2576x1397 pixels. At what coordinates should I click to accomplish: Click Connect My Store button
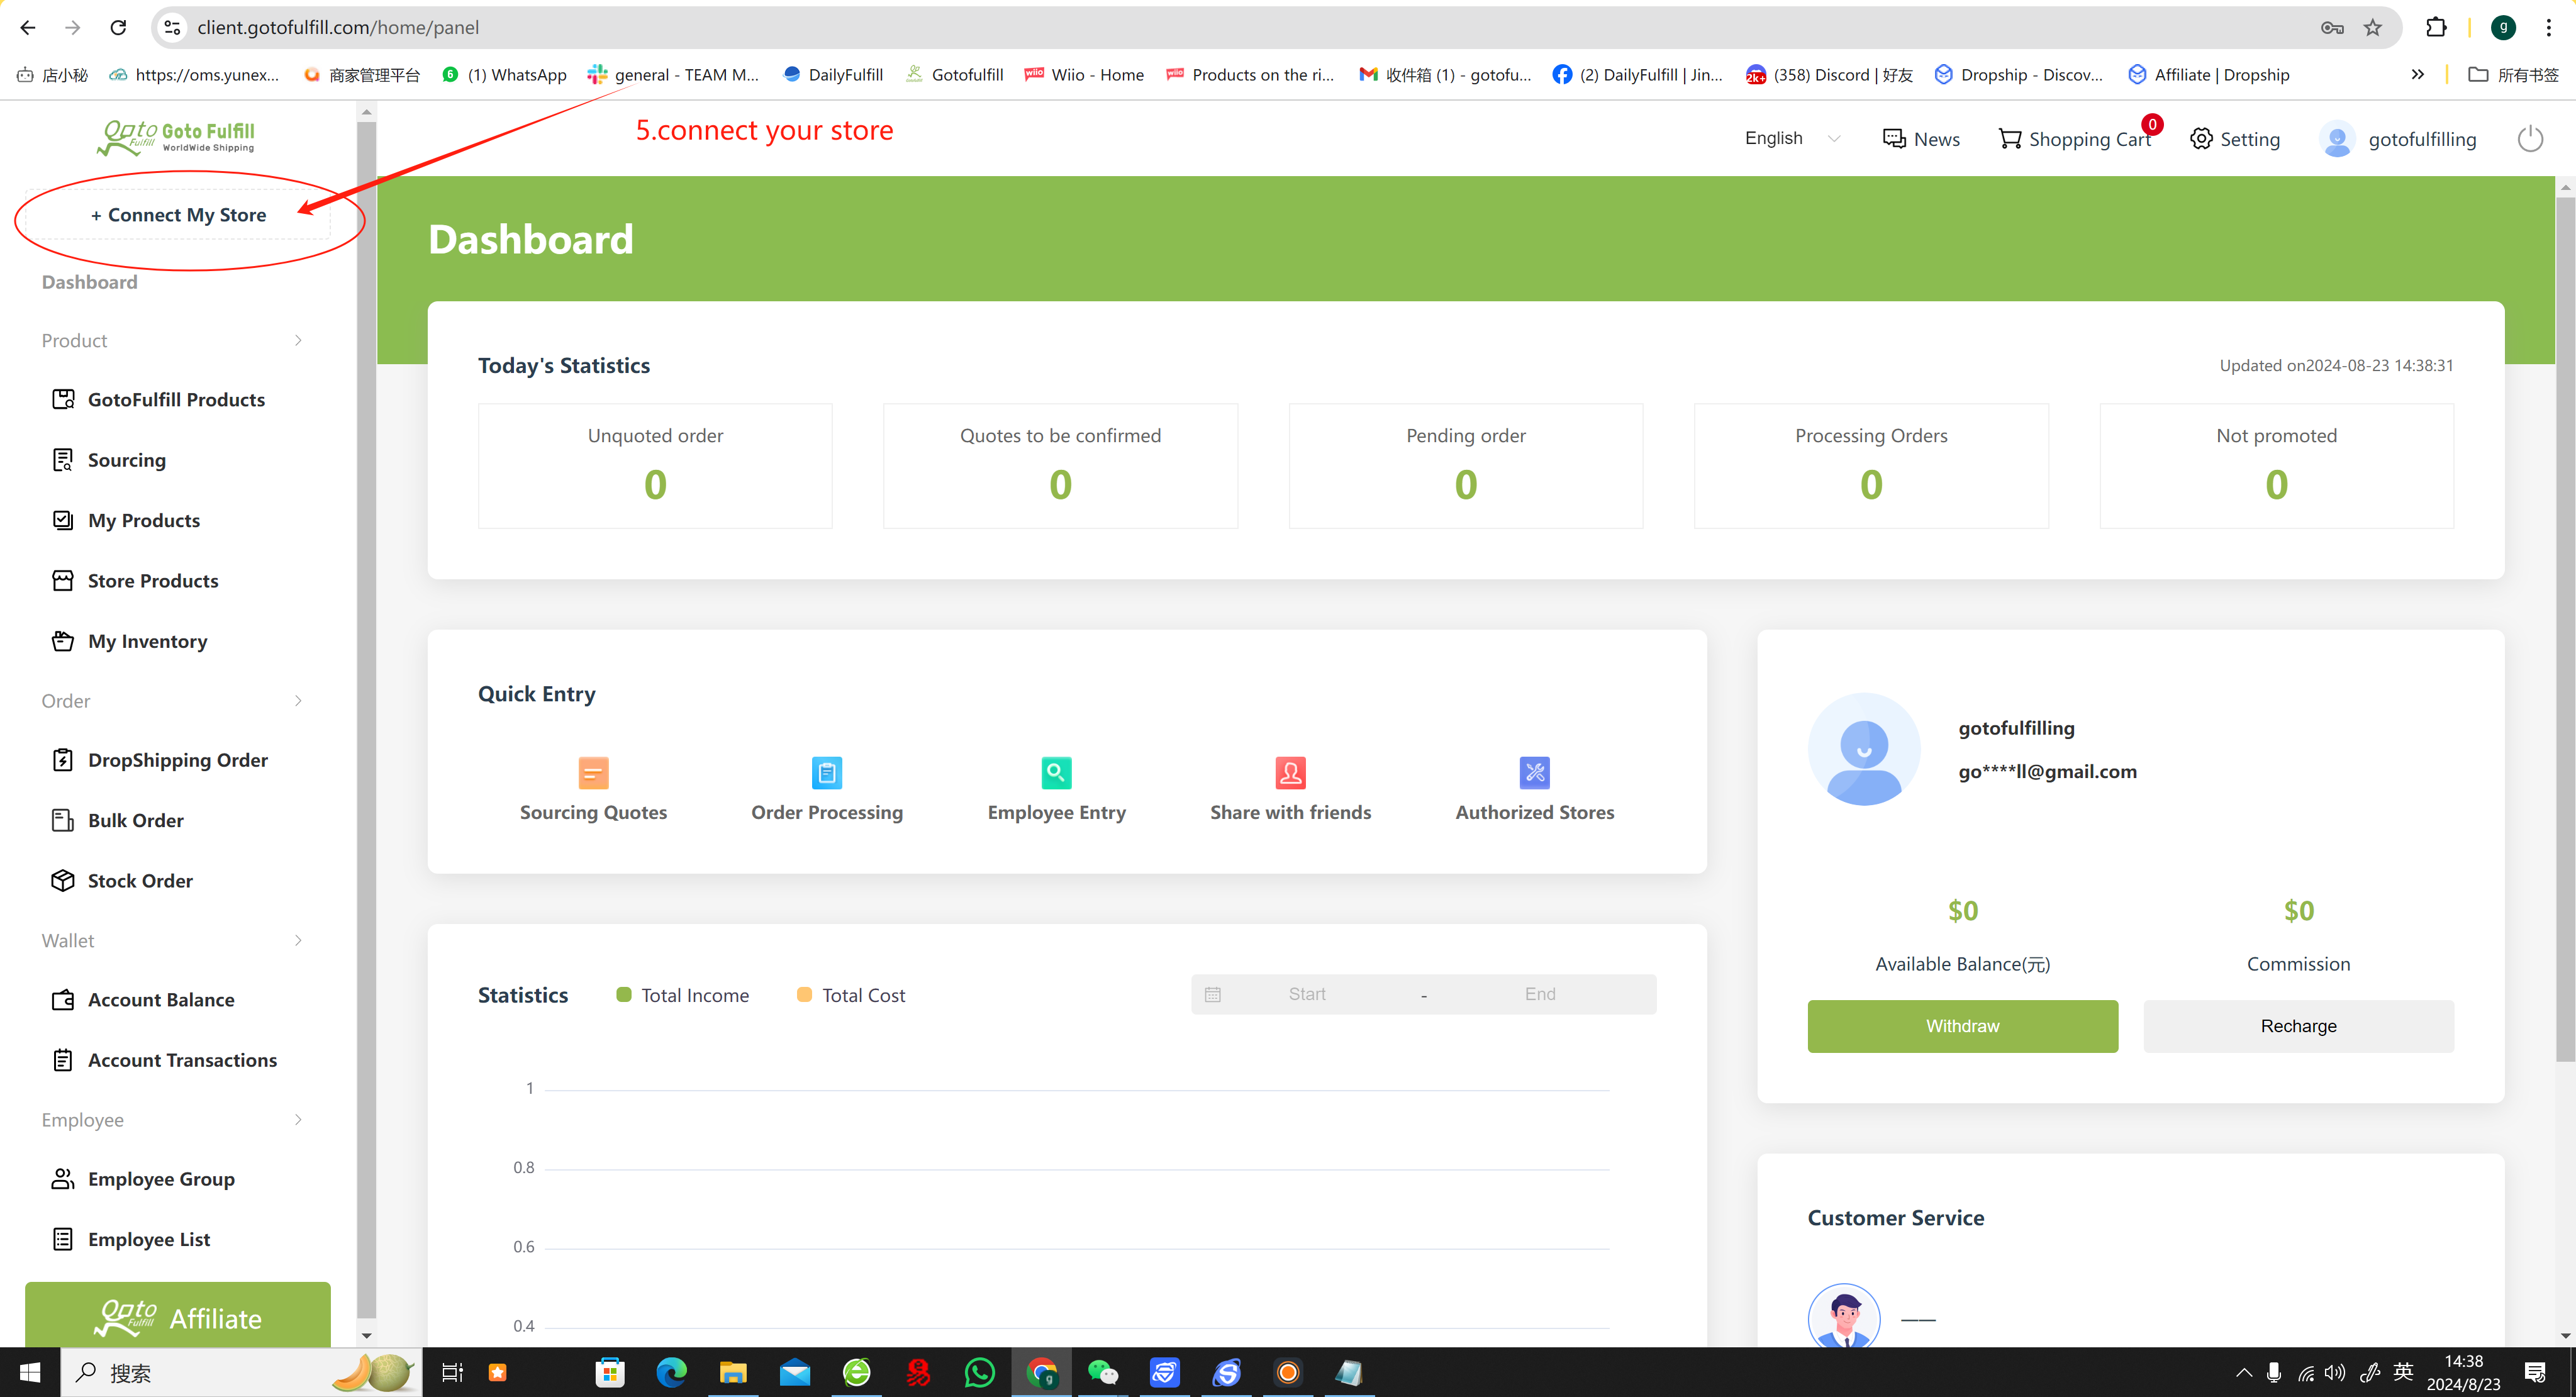tap(178, 215)
